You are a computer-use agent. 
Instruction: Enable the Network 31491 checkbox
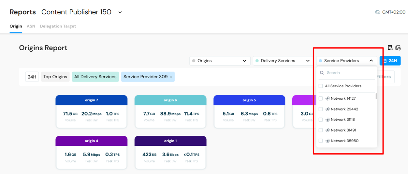coord(321,130)
